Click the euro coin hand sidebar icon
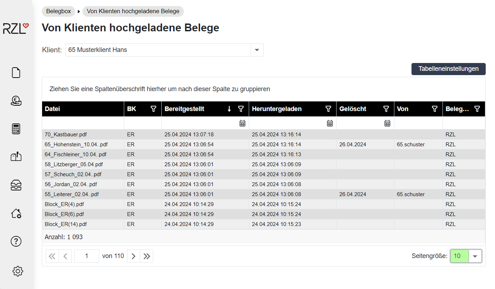495x289 pixels. tap(16, 101)
